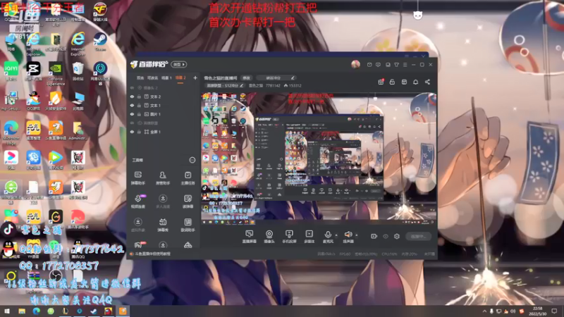Viewport: 564px width, 317px height.
Task: Toggle visibility of the 文本 1 layer
Action: pyautogui.click(x=132, y=105)
